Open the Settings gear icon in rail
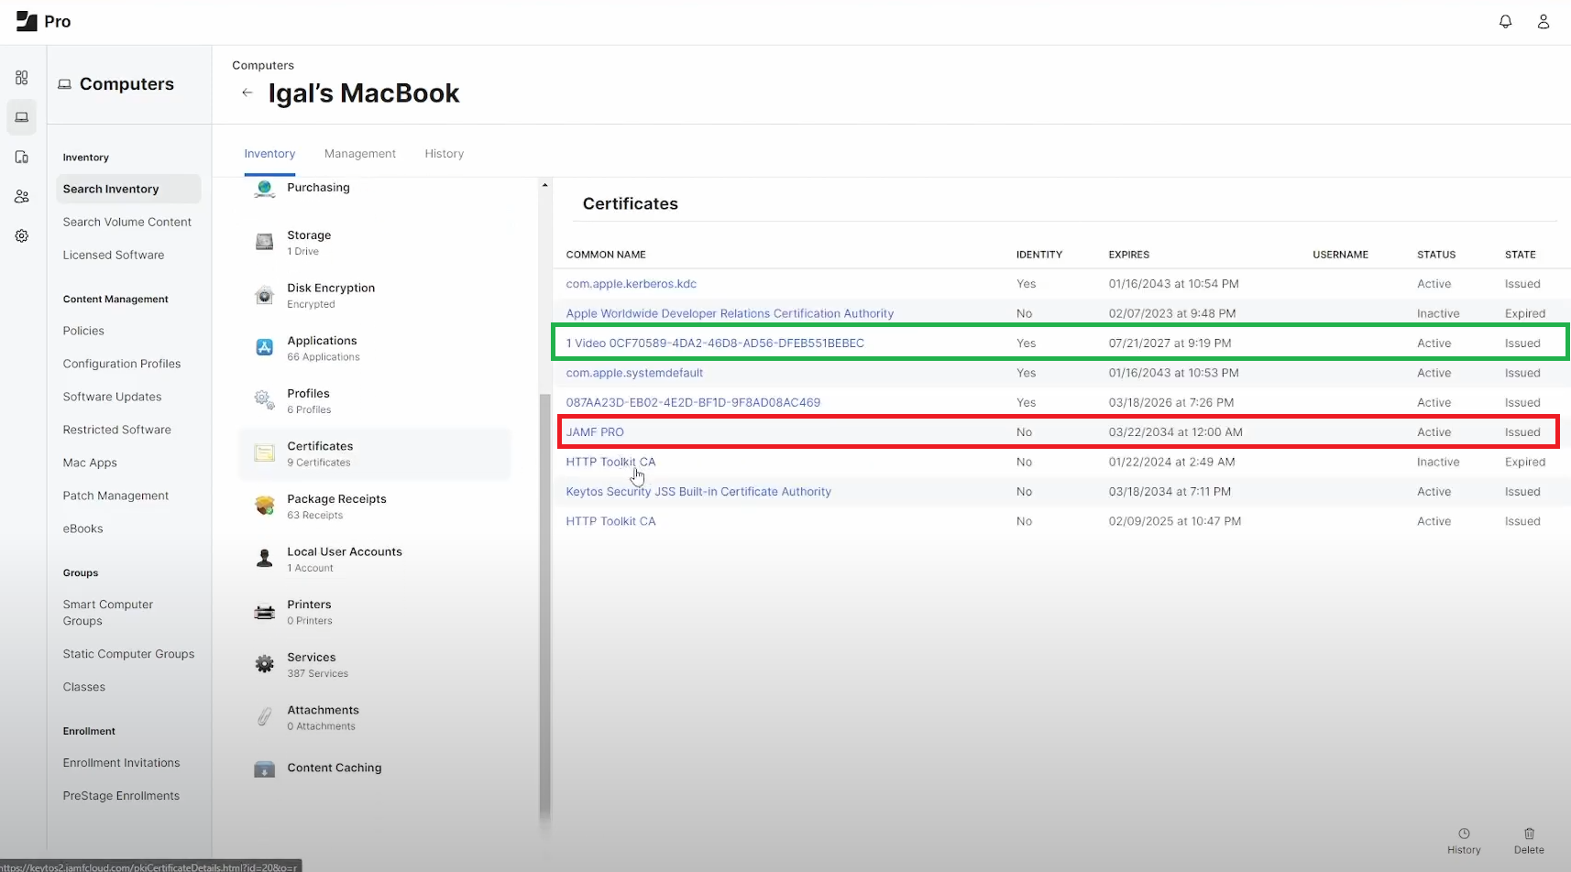 point(22,235)
